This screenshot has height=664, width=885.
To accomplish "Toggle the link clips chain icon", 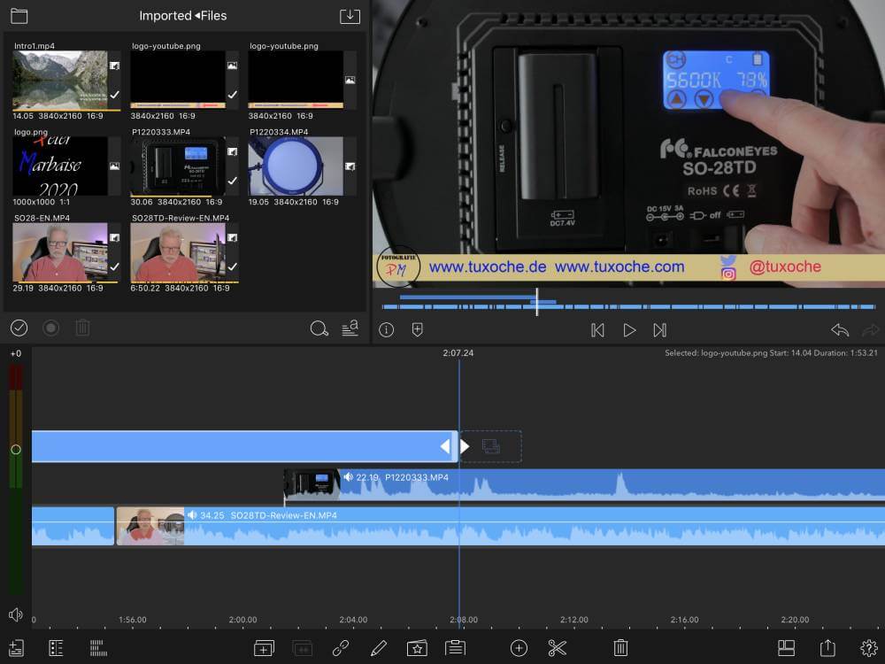I will click(x=341, y=648).
